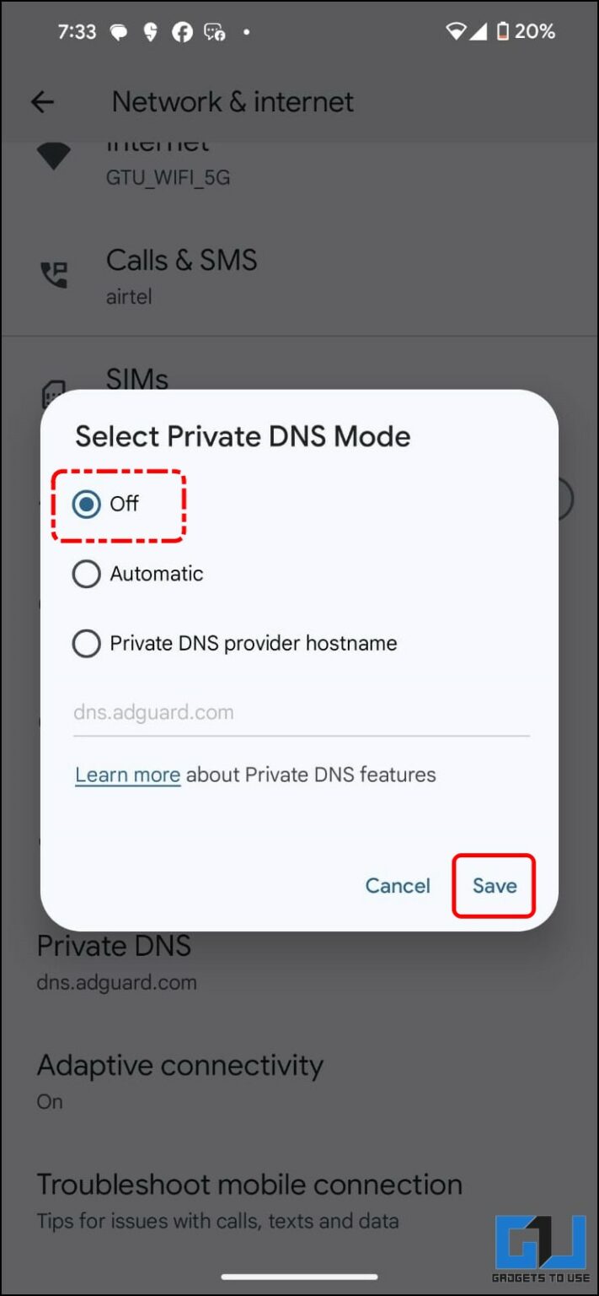The image size is (599, 1296).
Task: Tap the phone icon next to Calls & SMS
Action: pos(53,272)
